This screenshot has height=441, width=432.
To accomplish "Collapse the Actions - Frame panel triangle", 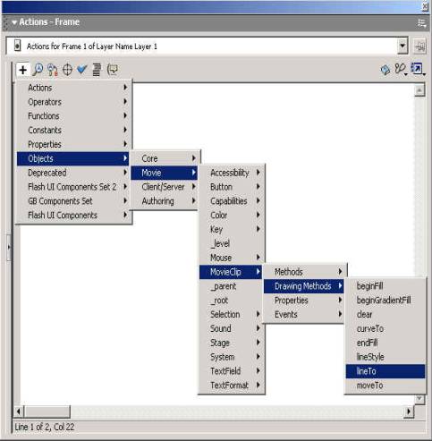I will pos(14,22).
